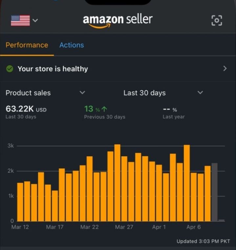Expand store health details chevron

pos(225,68)
